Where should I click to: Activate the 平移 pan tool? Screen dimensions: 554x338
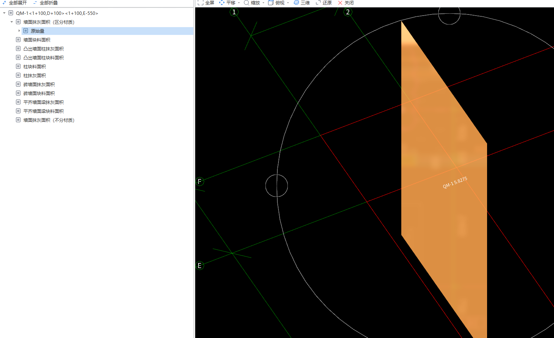(x=227, y=3)
